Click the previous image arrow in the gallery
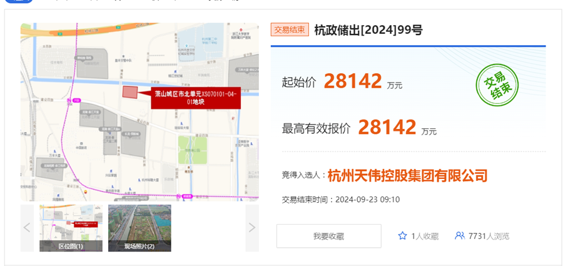The image size is (563, 266). pyautogui.click(x=27, y=228)
